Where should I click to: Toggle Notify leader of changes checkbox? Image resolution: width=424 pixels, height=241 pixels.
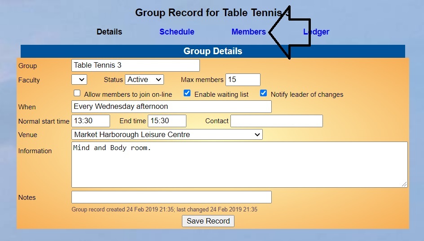click(264, 93)
